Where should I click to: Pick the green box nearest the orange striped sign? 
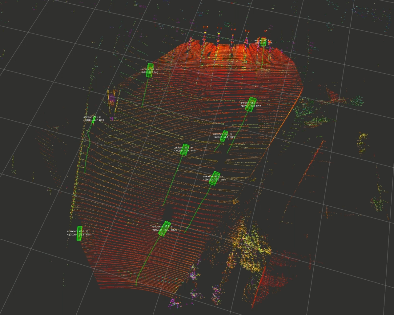point(150,70)
